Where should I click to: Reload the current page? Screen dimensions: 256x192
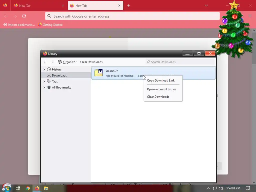tap(24, 16)
